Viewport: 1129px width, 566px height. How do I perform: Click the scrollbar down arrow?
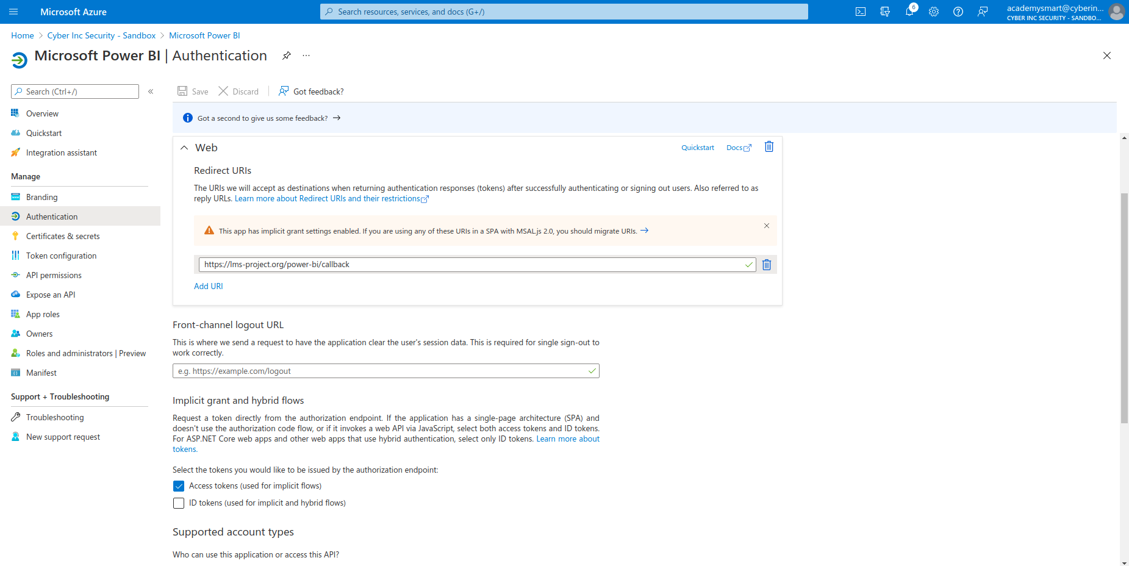tap(1124, 562)
